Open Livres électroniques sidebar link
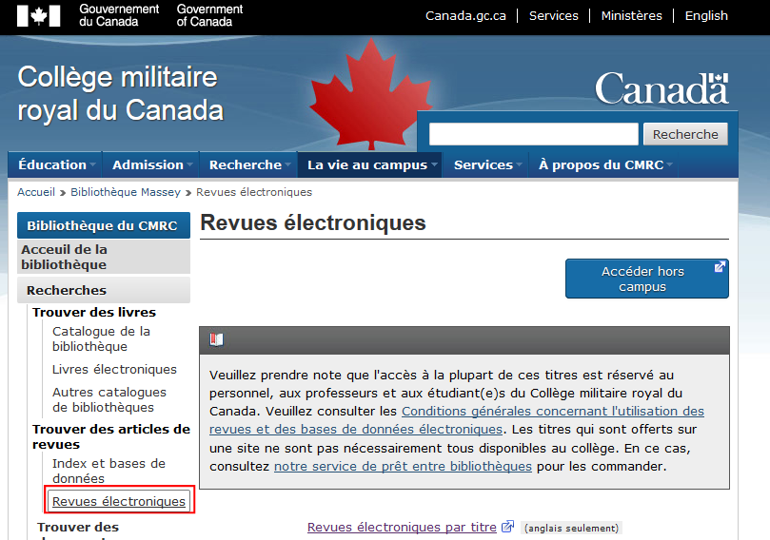The image size is (770, 540). click(x=114, y=369)
